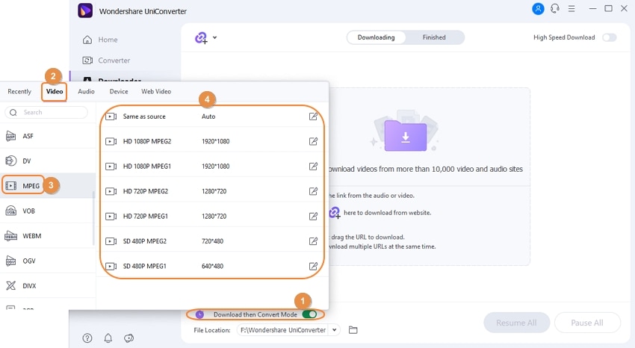Select HD 1080P MPEG2 preset
The width and height of the screenshot is (635, 348).
(212, 141)
